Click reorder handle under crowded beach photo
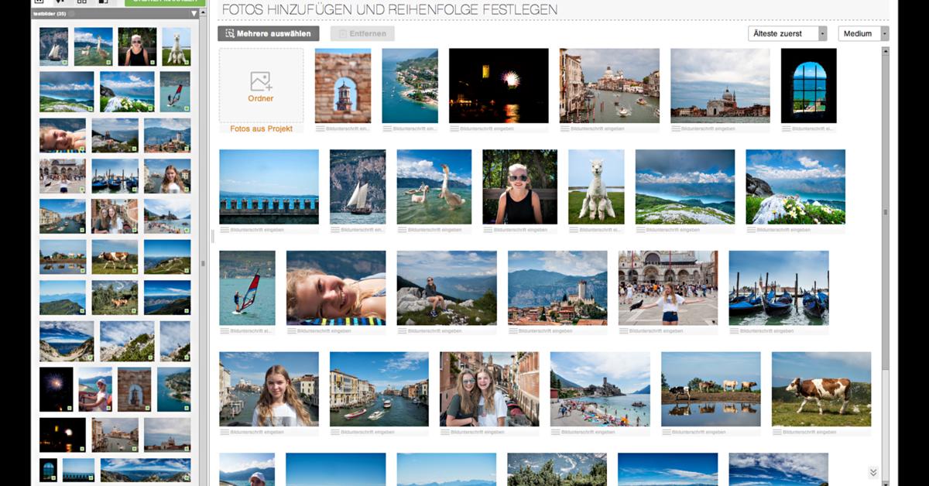The image size is (929, 486). pyautogui.click(x=556, y=432)
